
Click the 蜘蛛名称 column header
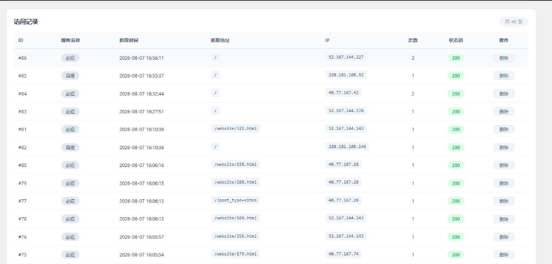pos(71,40)
